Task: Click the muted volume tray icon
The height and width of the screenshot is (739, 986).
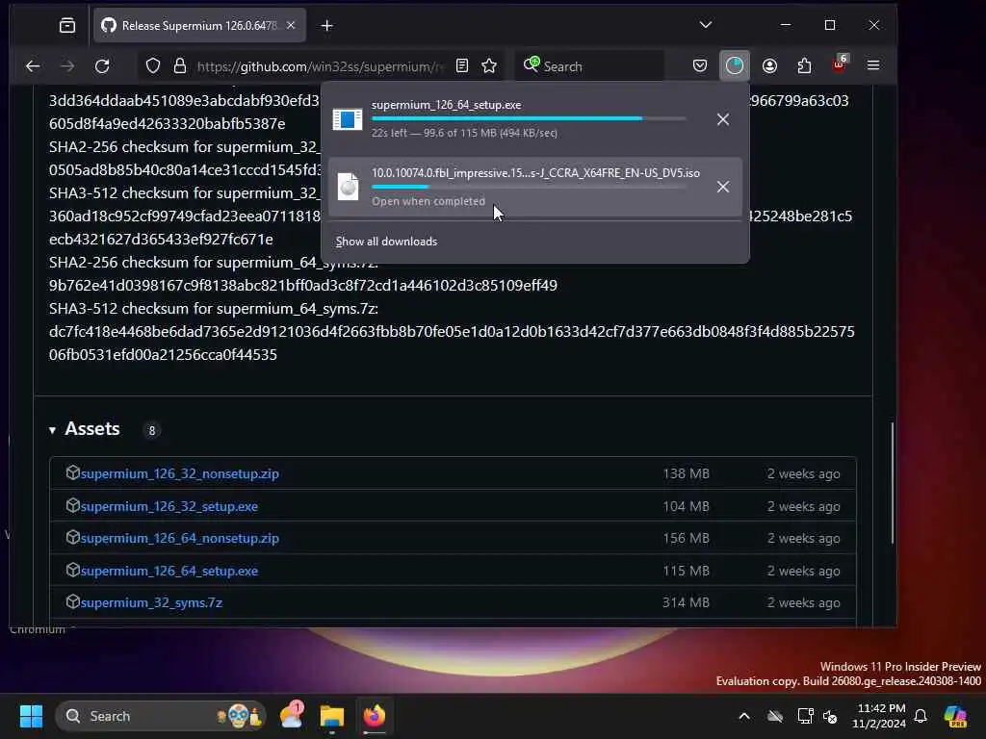Action: click(830, 716)
